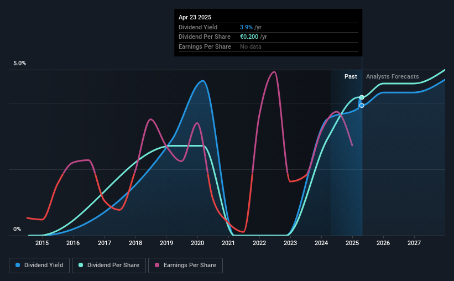The height and width of the screenshot is (281, 454).
Task: Click the pink Earnings Per Share legend dot
Action: point(157,265)
